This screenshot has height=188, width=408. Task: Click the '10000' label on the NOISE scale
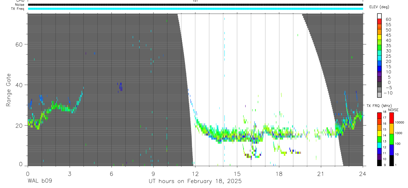pos(399,122)
